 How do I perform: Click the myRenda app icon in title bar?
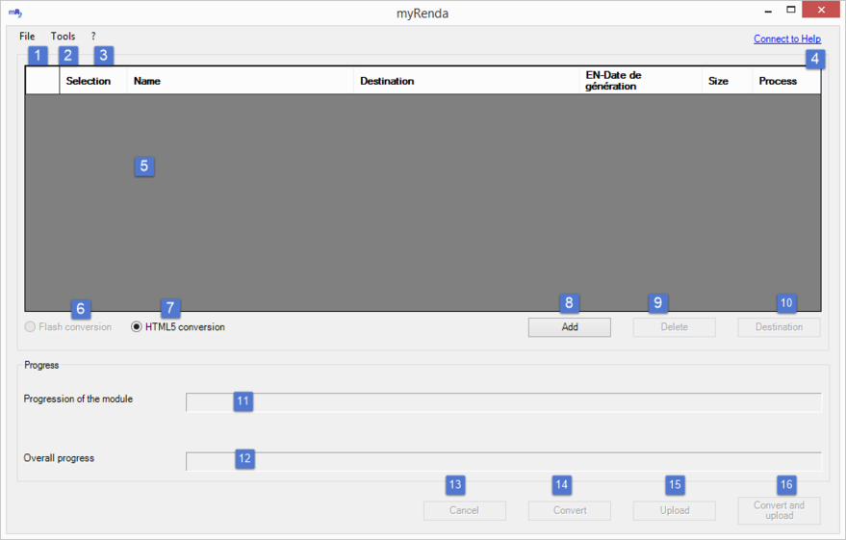coord(14,13)
